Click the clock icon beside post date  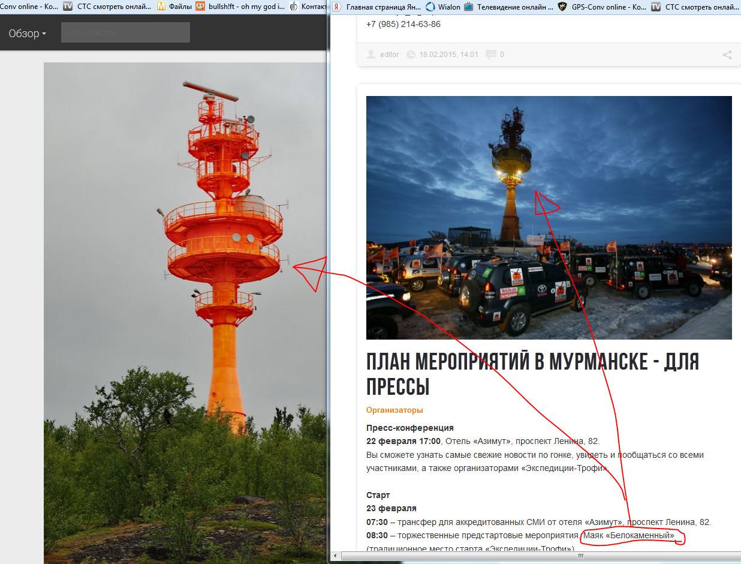(x=411, y=55)
